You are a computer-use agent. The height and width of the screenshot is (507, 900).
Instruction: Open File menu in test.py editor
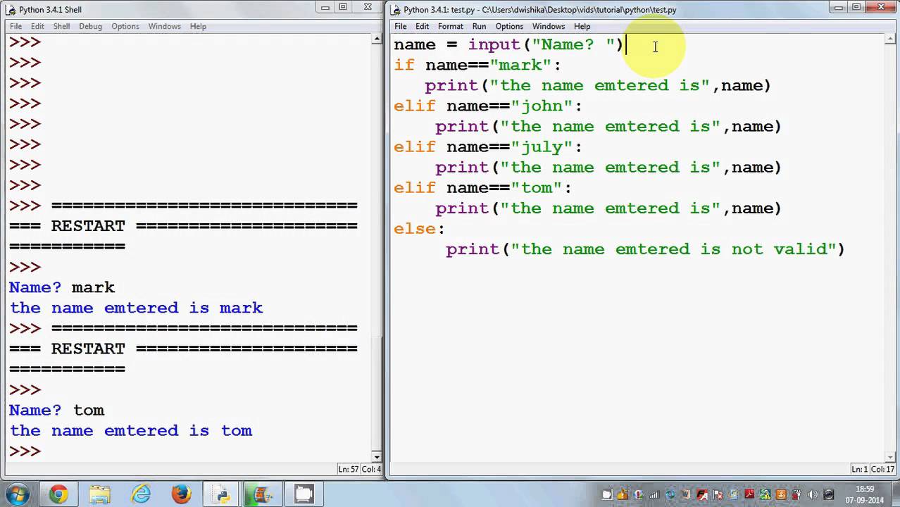[401, 26]
